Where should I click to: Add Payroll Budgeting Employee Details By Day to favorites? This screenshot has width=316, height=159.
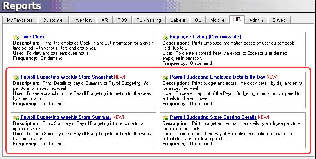click(x=165, y=77)
